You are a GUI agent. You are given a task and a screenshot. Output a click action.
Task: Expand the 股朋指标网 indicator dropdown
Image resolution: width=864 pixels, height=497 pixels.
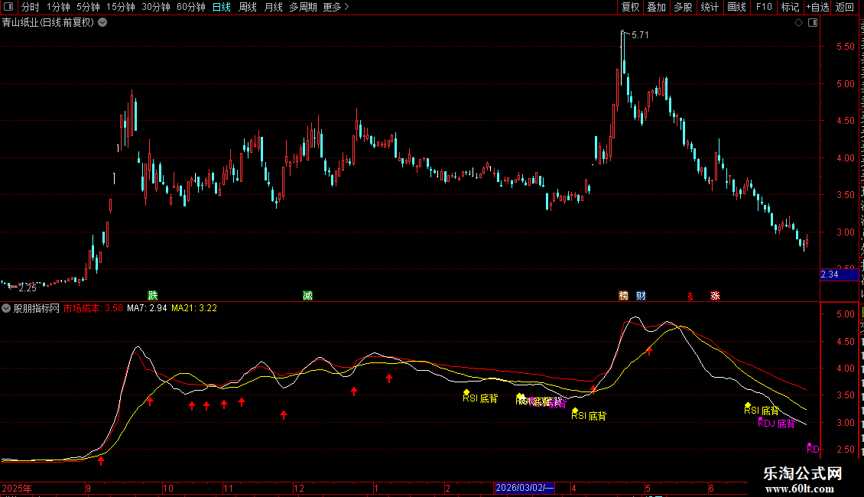point(6,309)
